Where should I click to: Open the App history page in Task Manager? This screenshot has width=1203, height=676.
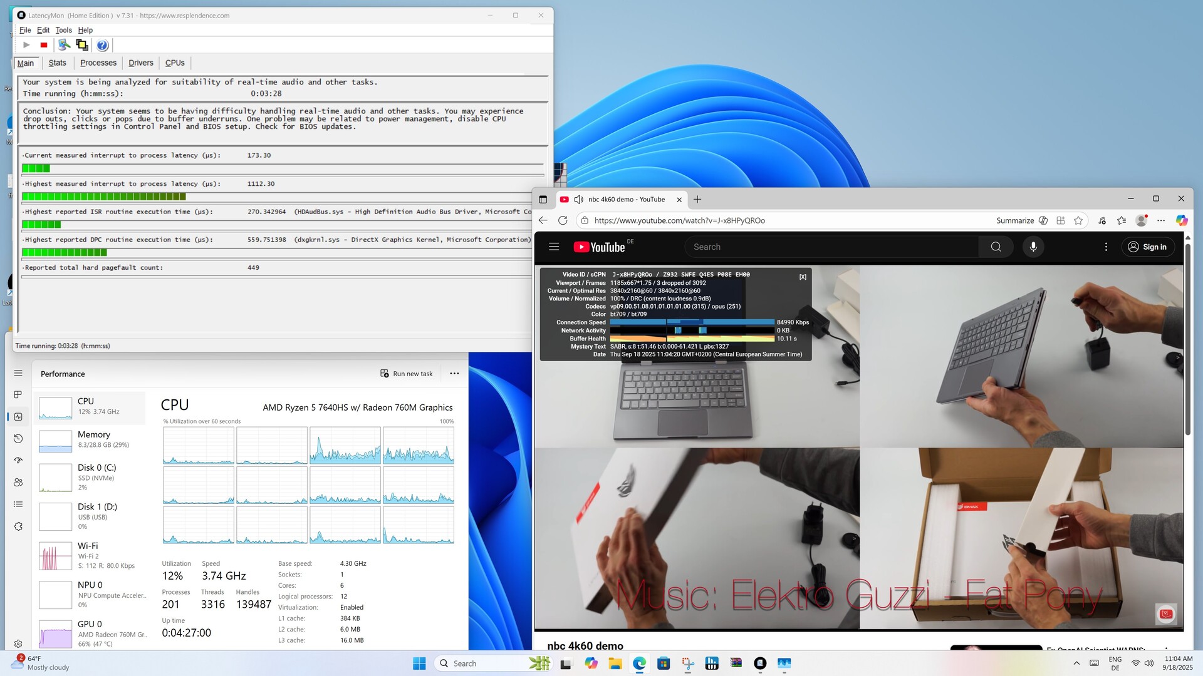[18, 439]
